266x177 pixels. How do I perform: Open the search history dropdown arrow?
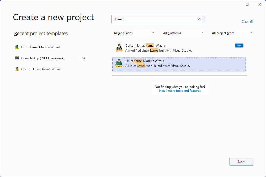click(203, 19)
